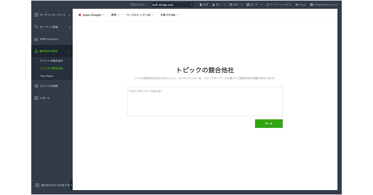Click the すべてチェックする refresh icon

268,5
